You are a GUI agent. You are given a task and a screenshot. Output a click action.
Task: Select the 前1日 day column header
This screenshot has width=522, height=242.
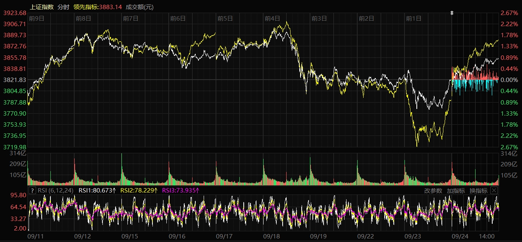click(414, 18)
